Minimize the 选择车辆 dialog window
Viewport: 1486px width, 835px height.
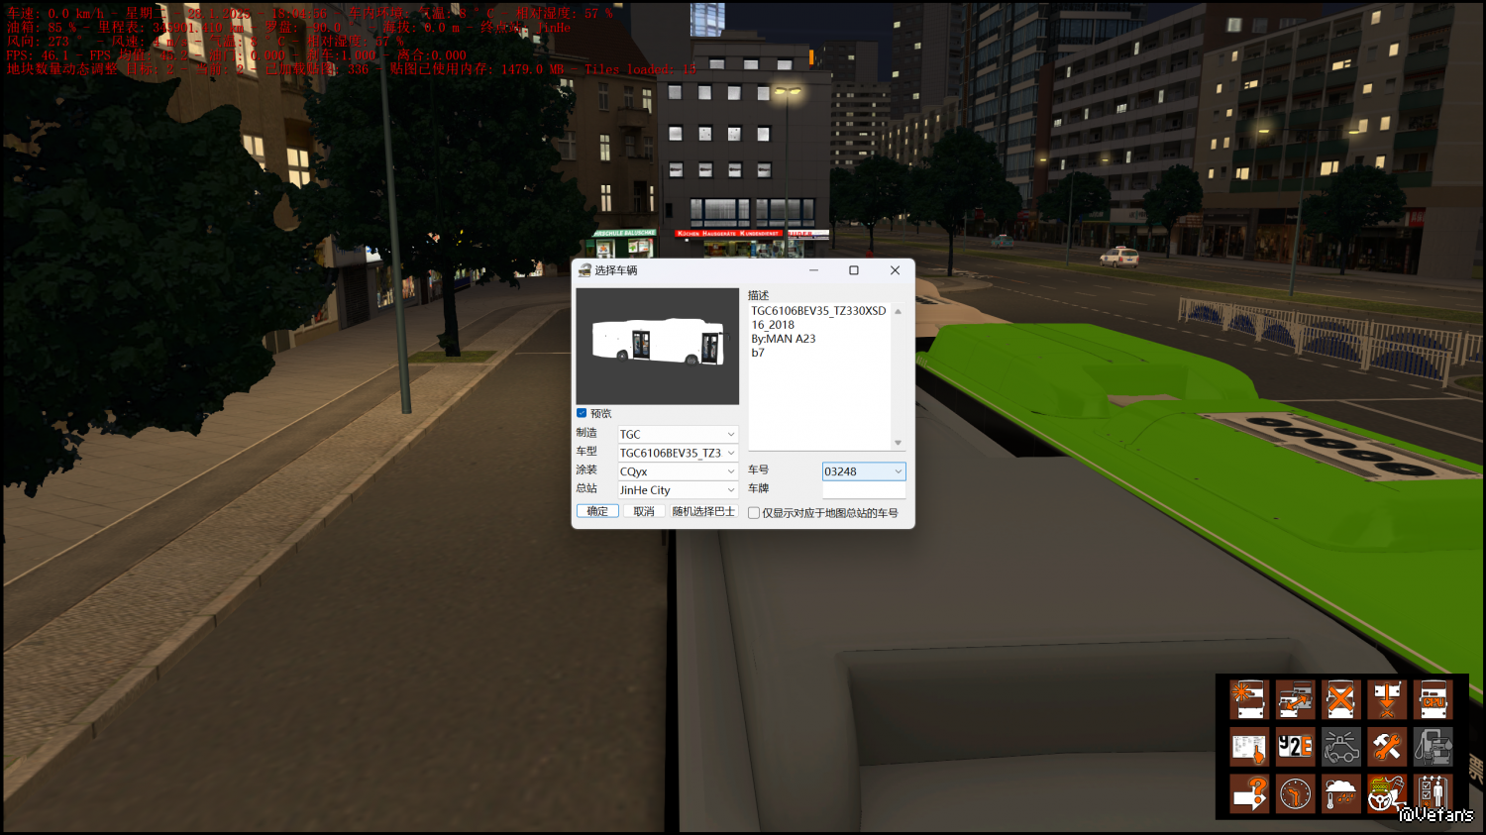coord(813,270)
